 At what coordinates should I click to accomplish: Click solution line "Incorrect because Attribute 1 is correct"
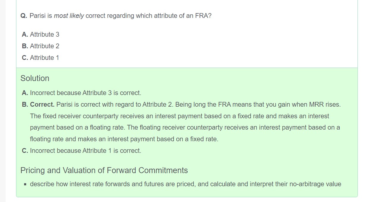tap(85, 151)
